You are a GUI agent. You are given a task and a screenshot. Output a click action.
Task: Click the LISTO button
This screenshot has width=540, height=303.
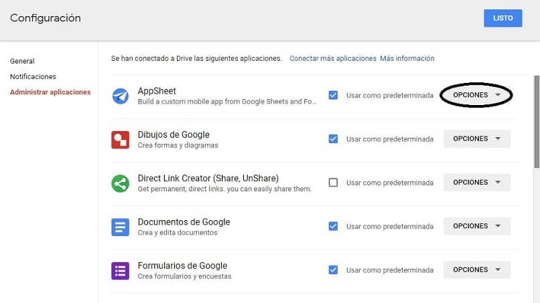tap(502, 18)
